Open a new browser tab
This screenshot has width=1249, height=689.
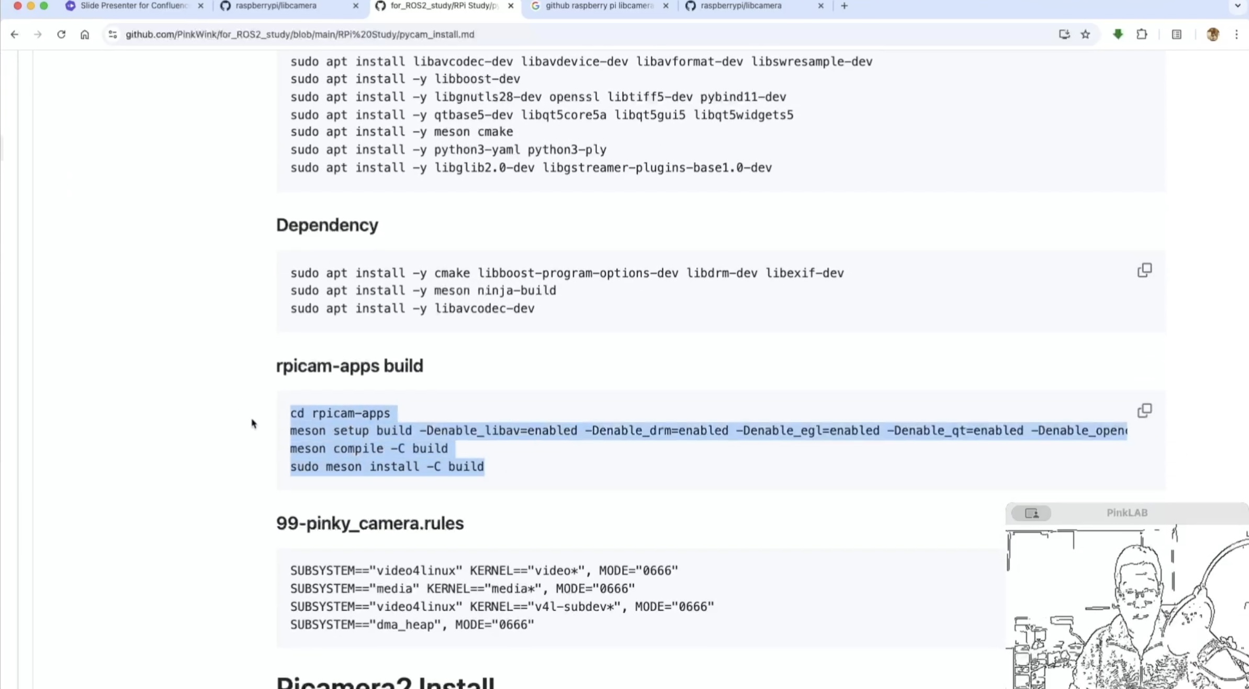(844, 6)
